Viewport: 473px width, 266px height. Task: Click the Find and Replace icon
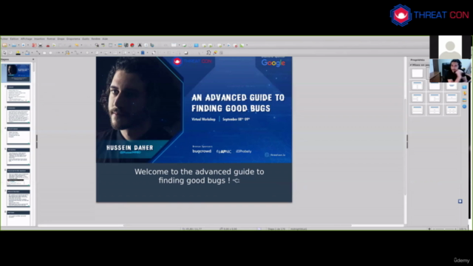coord(97,45)
